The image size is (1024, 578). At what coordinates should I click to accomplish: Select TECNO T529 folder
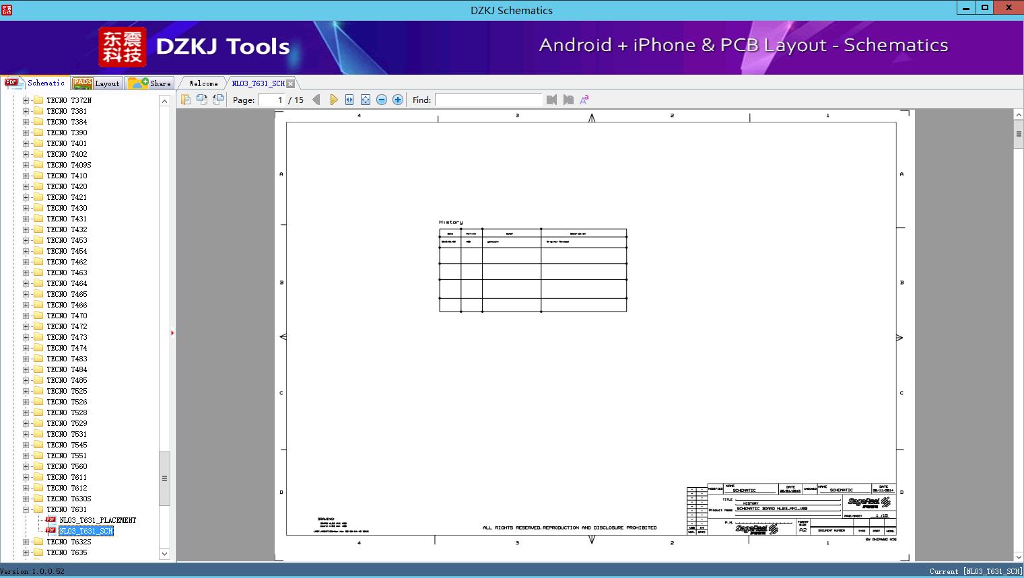(67, 423)
